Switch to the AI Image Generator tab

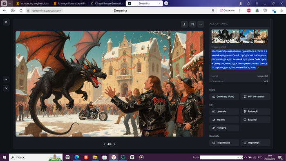[x=70, y=3]
